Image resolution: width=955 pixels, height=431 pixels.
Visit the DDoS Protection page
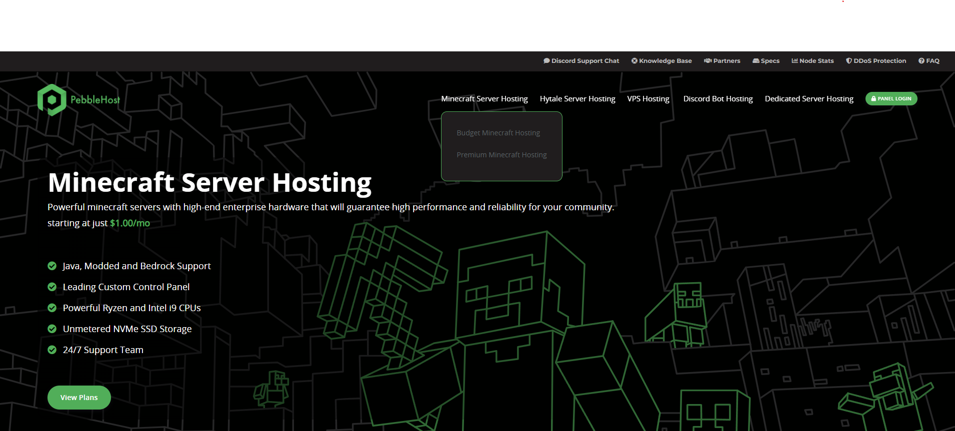click(876, 61)
